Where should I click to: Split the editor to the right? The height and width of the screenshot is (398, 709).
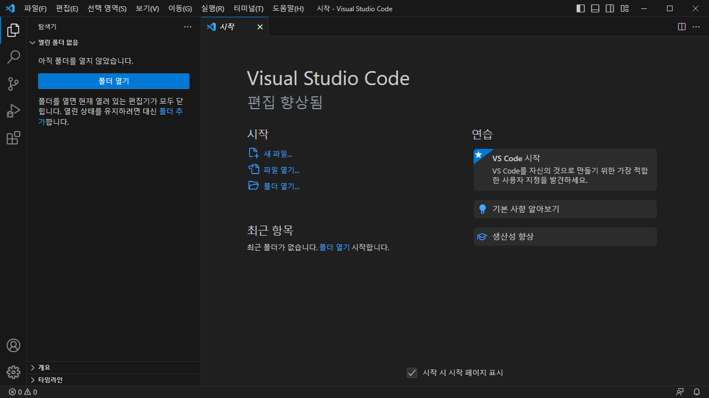[682, 26]
